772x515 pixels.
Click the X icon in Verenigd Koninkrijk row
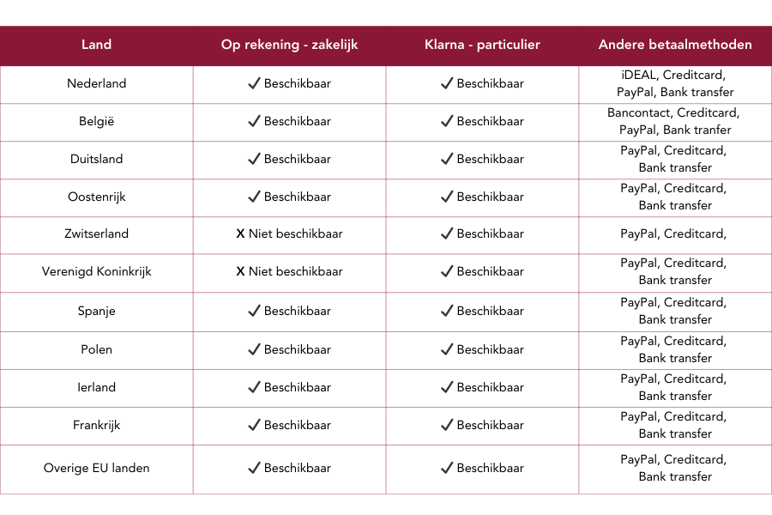240,271
